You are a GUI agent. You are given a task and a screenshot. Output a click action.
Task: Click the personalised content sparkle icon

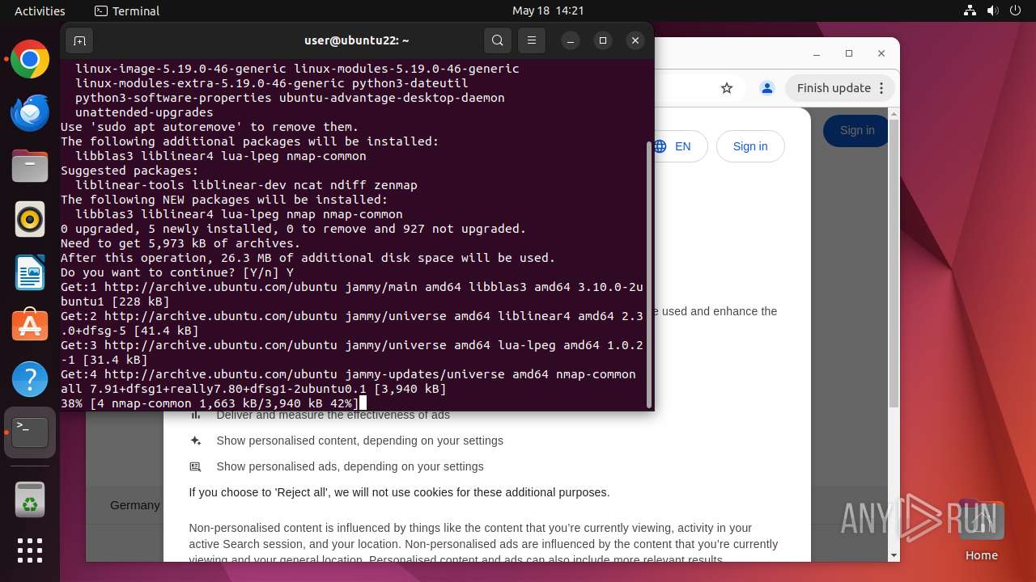point(195,441)
